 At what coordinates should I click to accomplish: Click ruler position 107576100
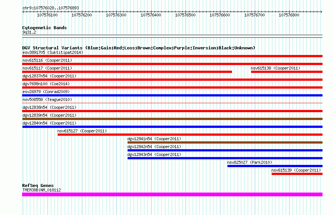(x=47, y=15)
